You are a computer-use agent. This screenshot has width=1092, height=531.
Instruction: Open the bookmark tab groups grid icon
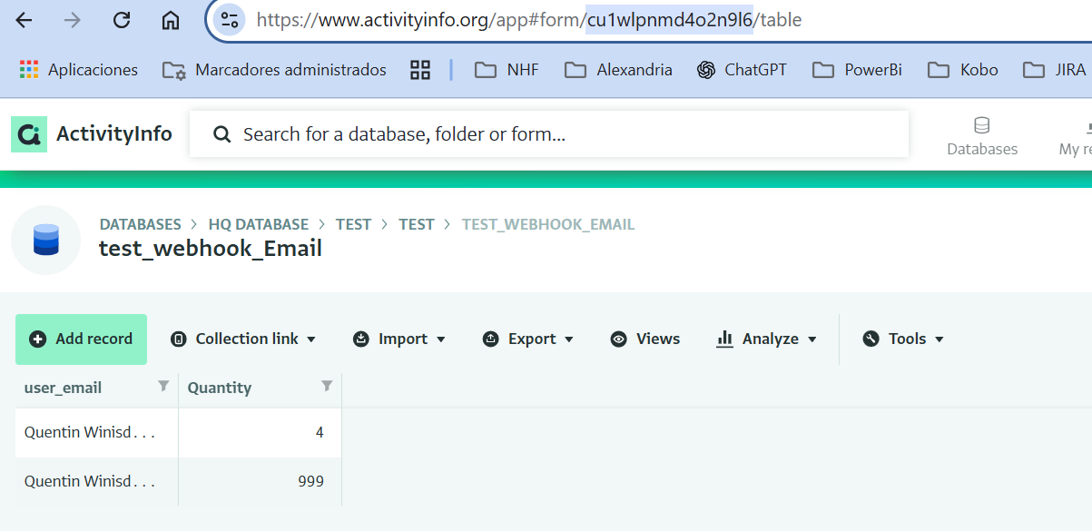[419, 70]
